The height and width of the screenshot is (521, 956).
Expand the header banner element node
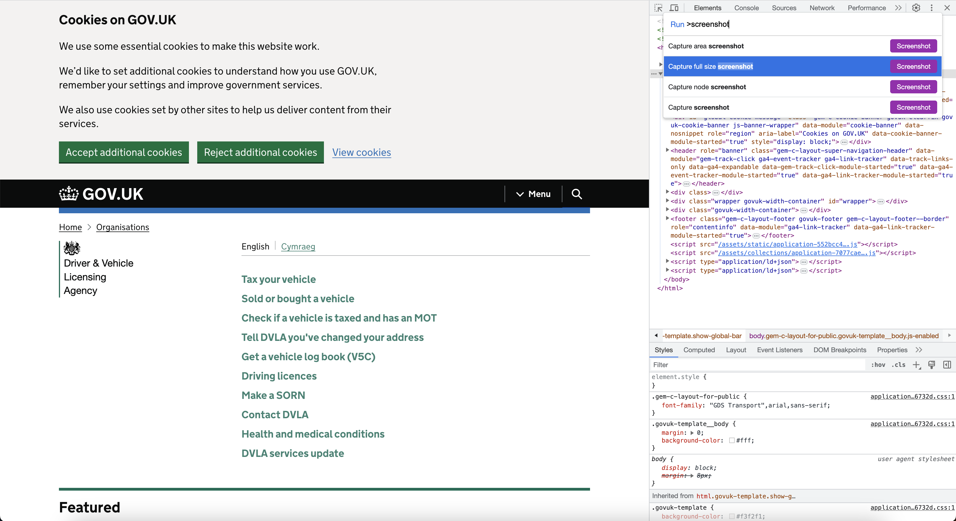(x=667, y=150)
